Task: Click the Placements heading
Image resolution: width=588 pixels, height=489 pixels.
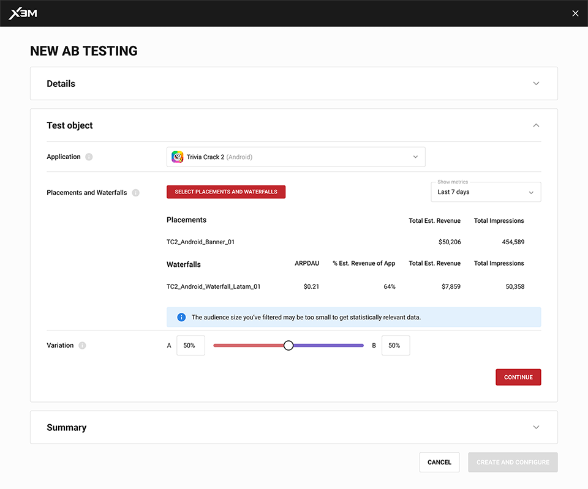Action: point(186,220)
